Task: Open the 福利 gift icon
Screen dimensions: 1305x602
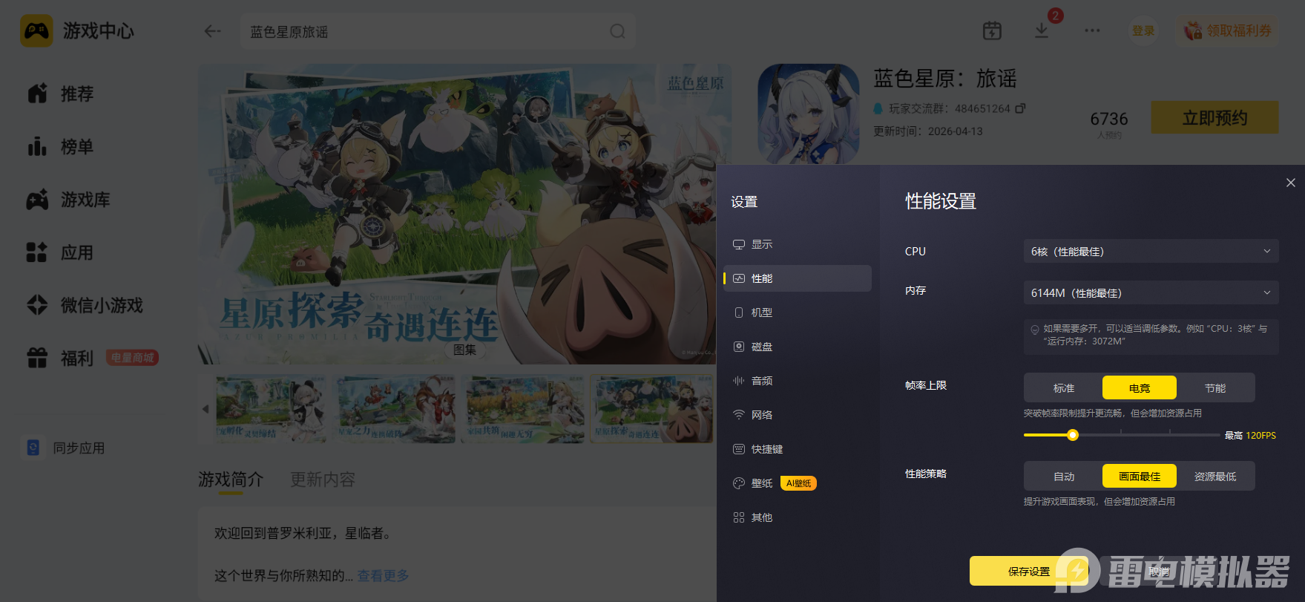Action: click(37, 358)
